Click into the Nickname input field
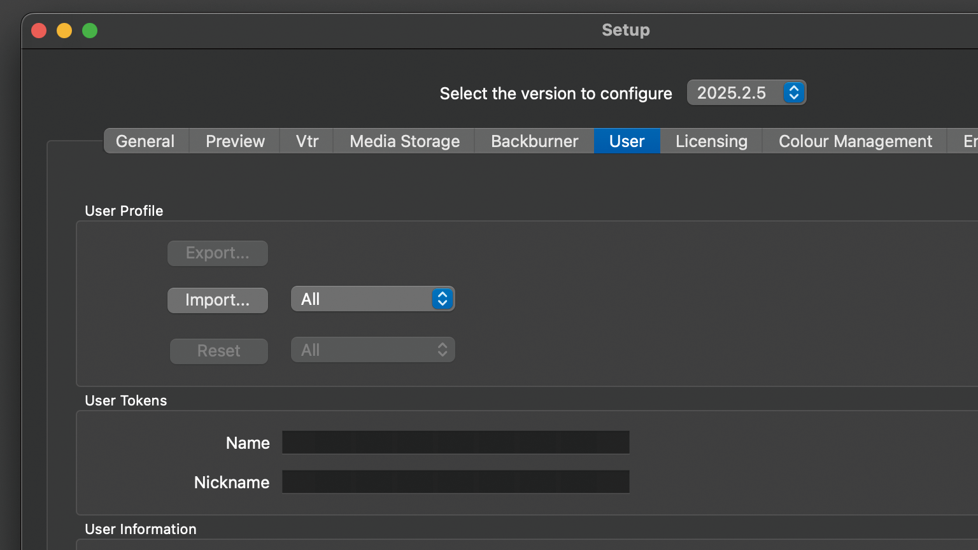The image size is (978, 550). pyautogui.click(x=455, y=482)
